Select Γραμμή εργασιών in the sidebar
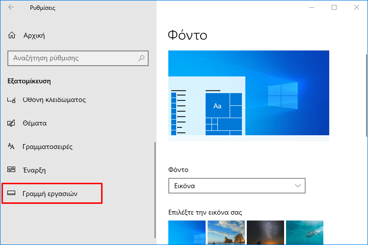The image size is (368, 245). tap(52, 194)
